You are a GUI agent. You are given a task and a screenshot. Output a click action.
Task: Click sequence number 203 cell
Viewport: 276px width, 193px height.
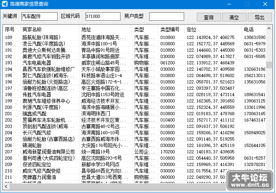[x=9, y=126]
